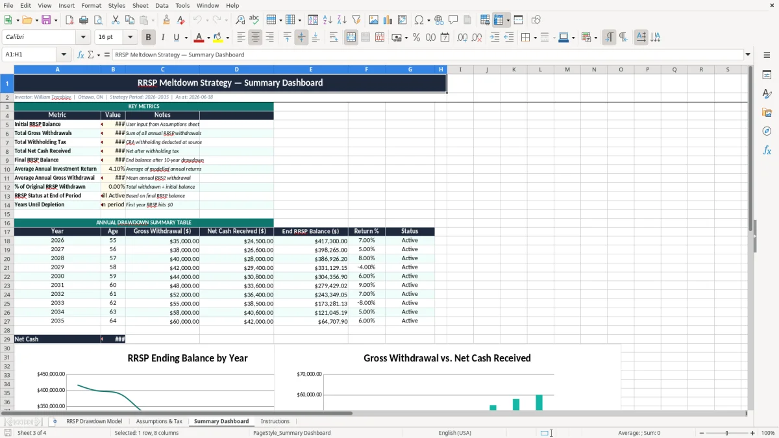Click column D header
Screen dimensions: 779x438
[236, 69]
